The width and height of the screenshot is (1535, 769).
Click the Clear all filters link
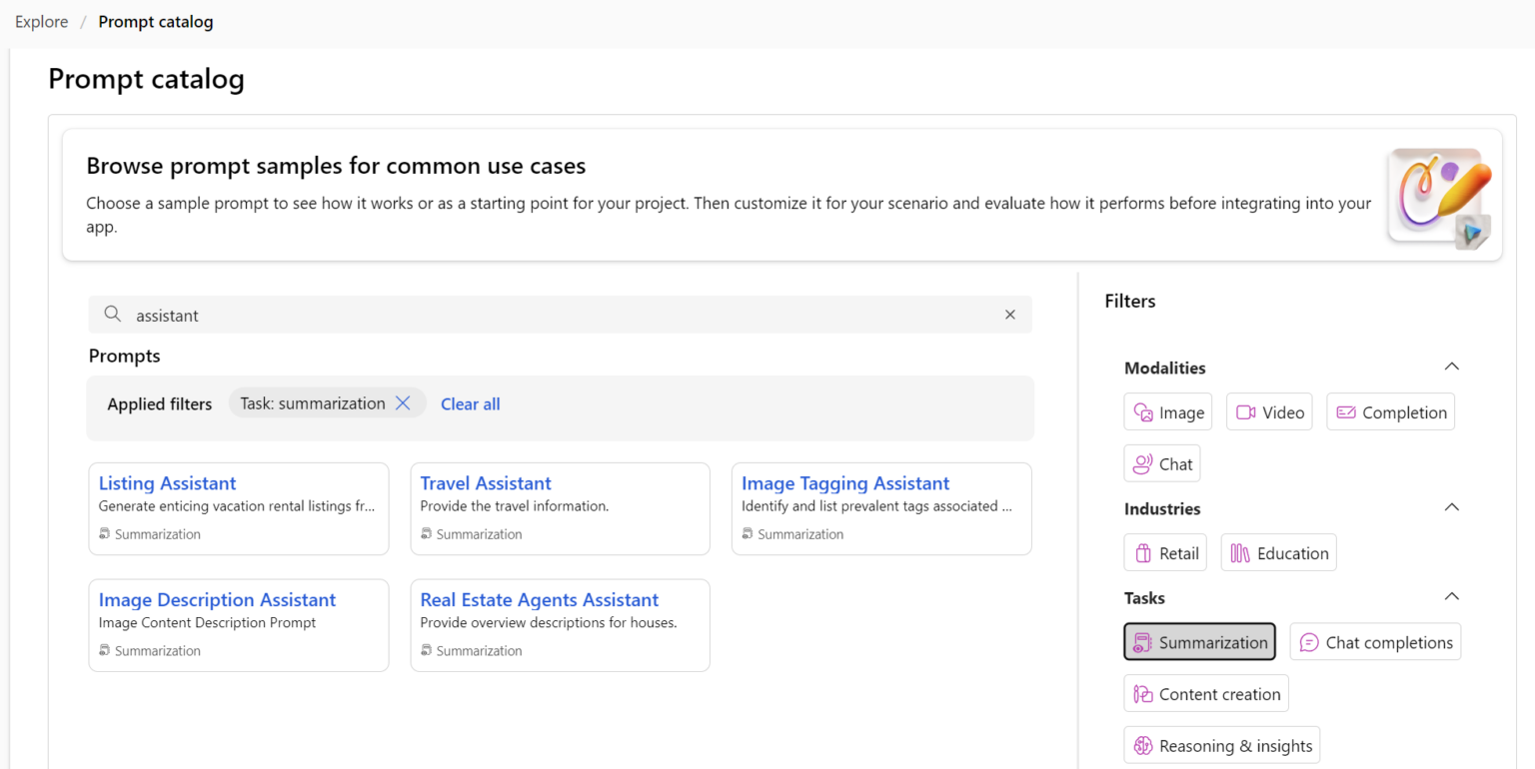[x=470, y=403]
